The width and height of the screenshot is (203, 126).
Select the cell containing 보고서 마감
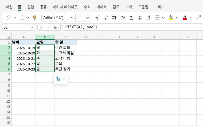point(66,53)
